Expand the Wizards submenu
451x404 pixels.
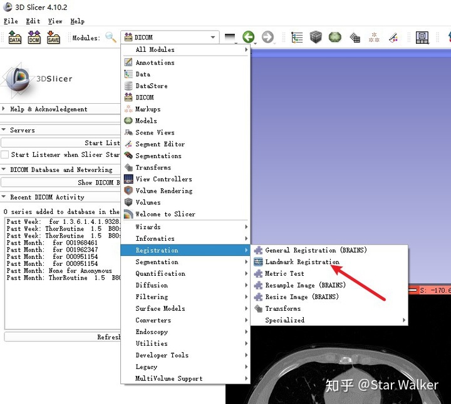coord(185,227)
